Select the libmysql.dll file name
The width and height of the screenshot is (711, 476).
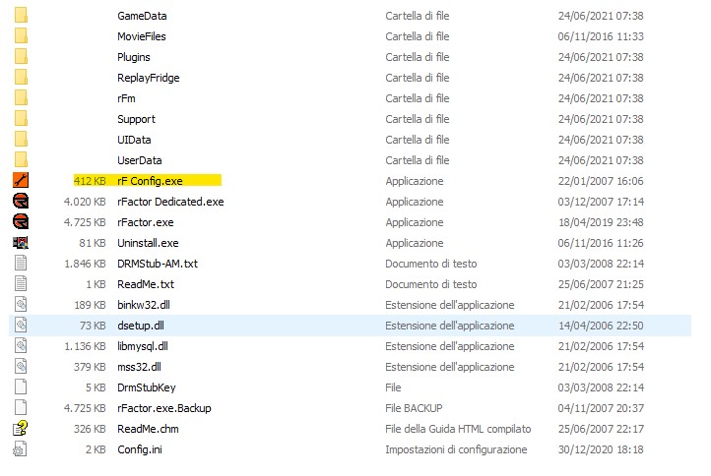(143, 346)
